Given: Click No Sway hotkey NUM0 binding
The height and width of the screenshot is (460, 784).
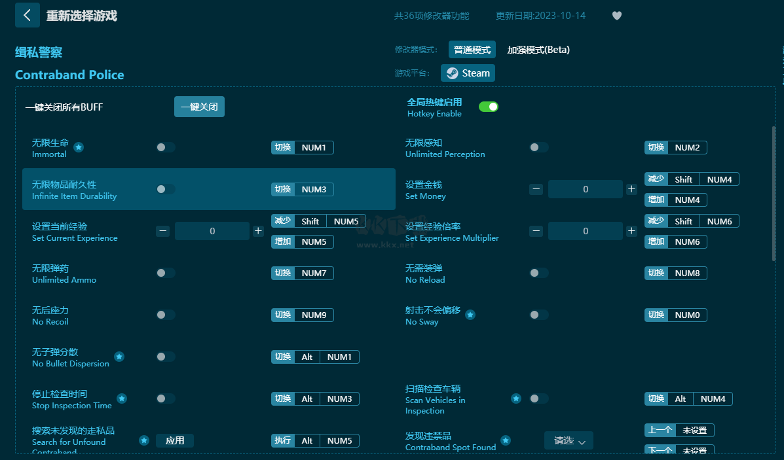Looking at the screenshot, I should pos(675,315).
